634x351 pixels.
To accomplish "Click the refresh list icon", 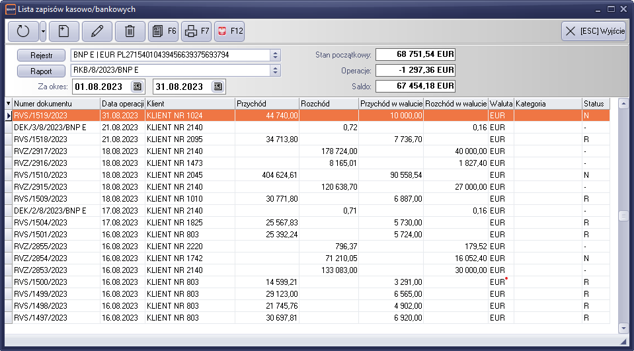I will pyautogui.click(x=23, y=31).
